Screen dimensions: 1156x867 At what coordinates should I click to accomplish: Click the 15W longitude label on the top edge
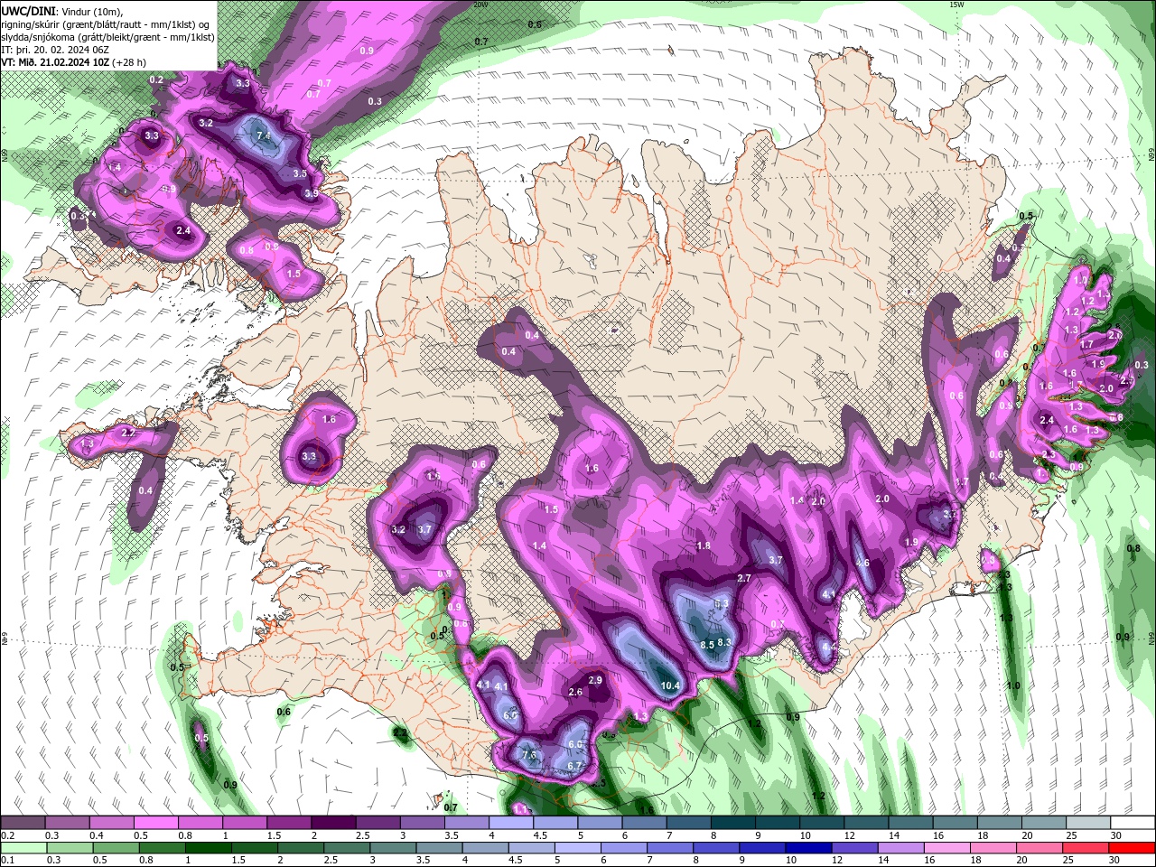956,5
